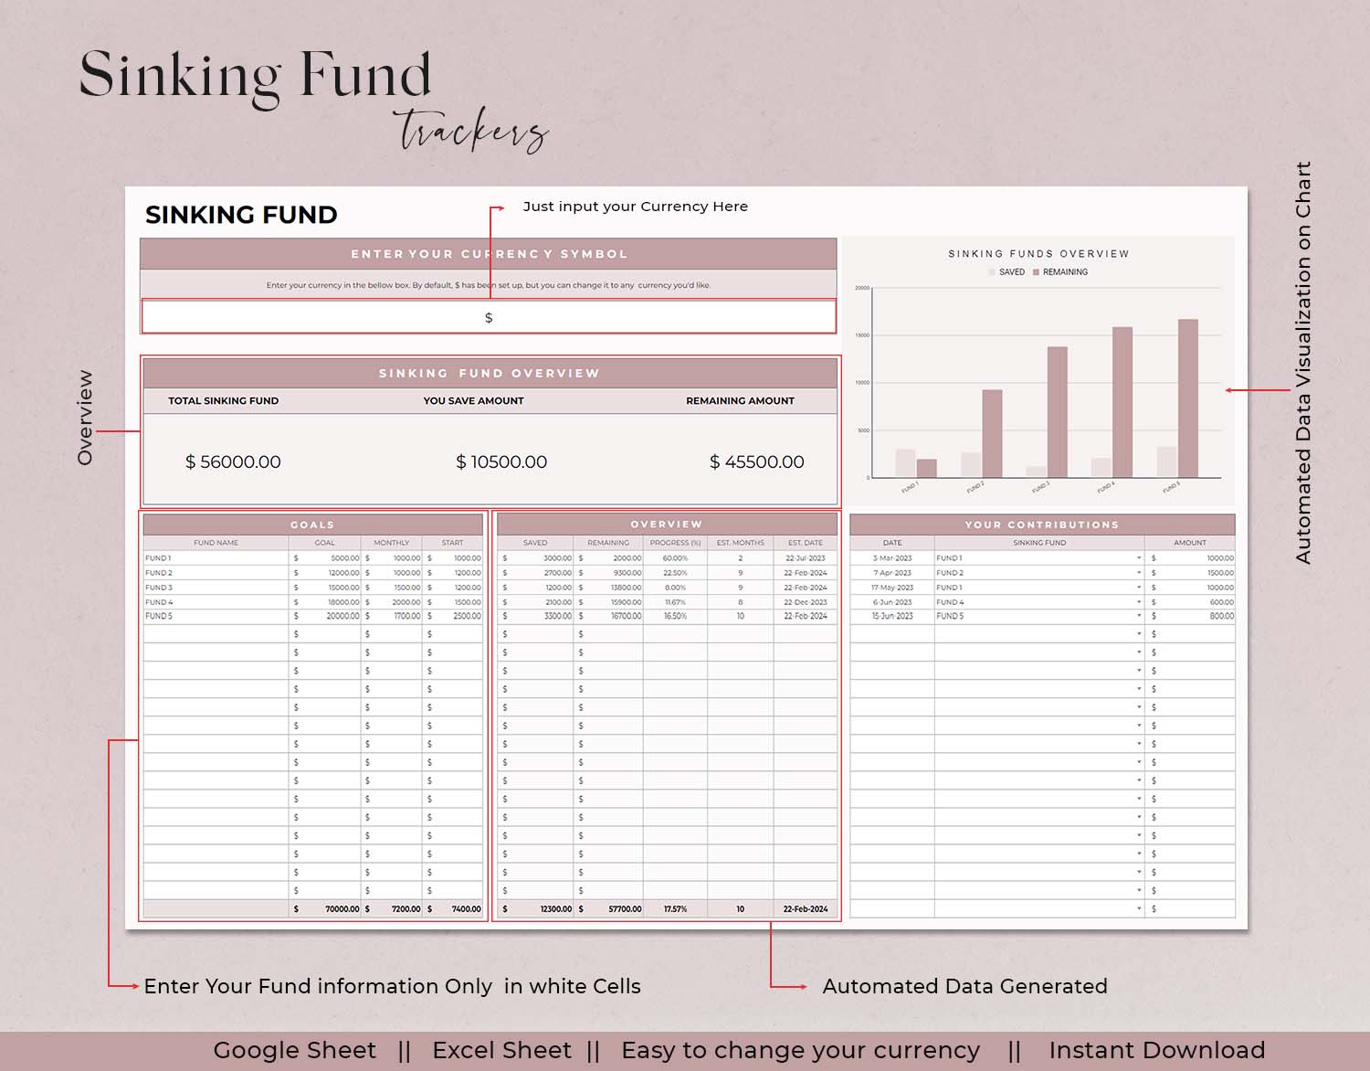This screenshot has height=1071, width=1370.
Task: Click overall progress 17.57% cell
Action: click(675, 909)
